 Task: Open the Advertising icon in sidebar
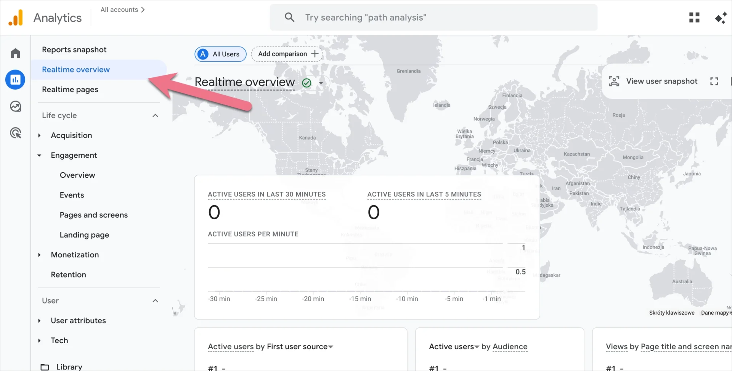pyautogui.click(x=15, y=133)
